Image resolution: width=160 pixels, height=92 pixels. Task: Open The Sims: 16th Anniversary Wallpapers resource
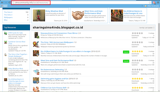pos(57,42)
